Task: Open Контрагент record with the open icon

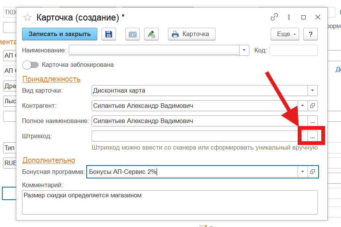Action: point(312,106)
